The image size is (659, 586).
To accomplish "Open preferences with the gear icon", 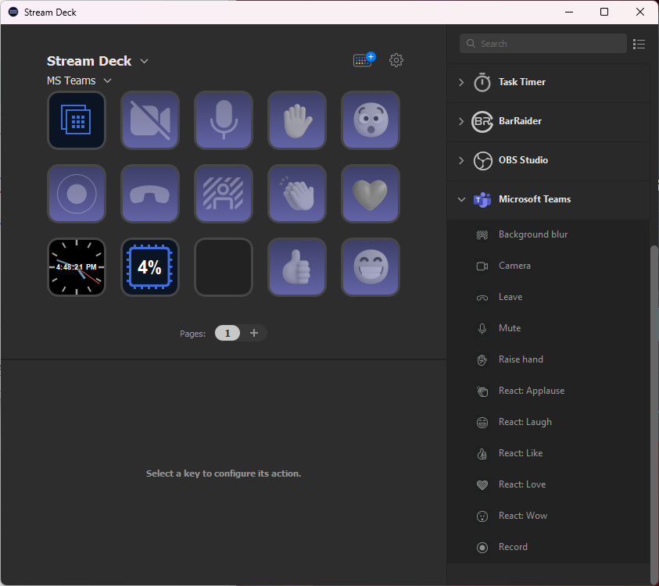I will click(396, 60).
